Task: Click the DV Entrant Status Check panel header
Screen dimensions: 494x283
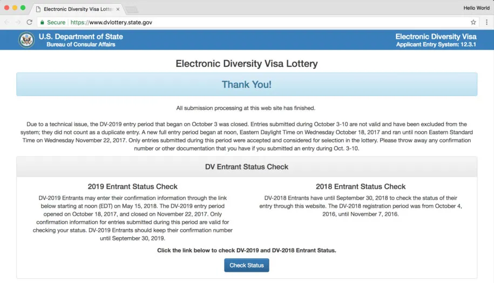Action: point(247,167)
